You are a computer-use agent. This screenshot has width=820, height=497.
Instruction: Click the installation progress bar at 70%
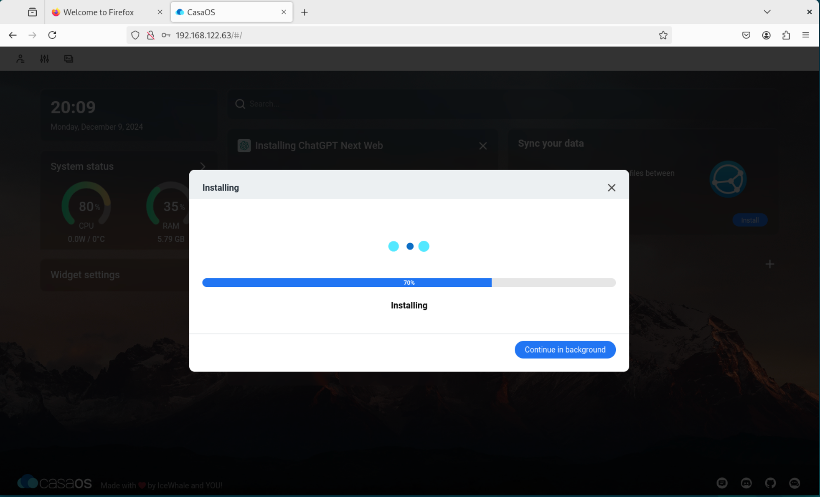click(x=409, y=282)
